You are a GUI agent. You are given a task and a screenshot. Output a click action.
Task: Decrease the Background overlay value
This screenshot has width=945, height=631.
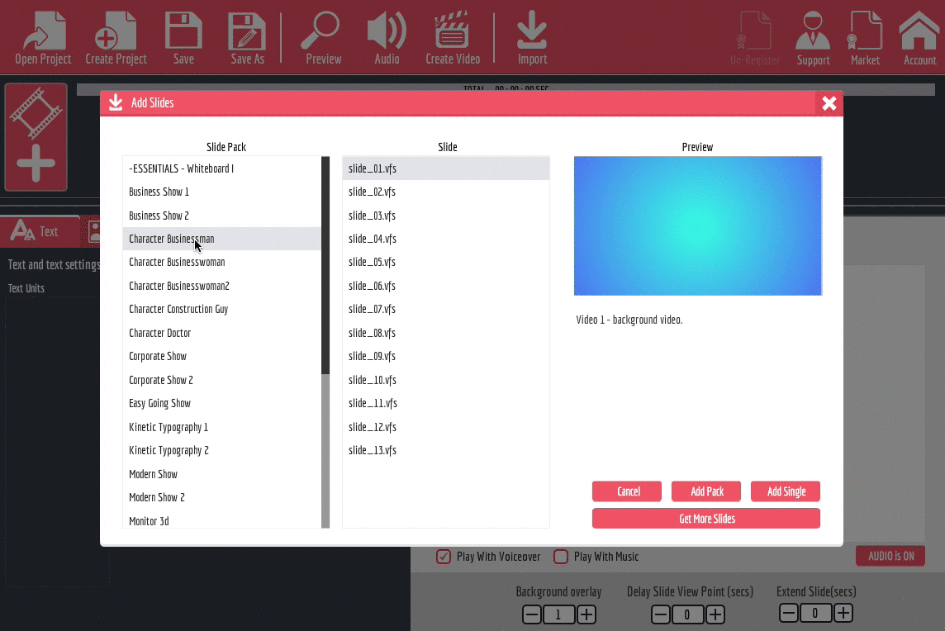pos(532,614)
